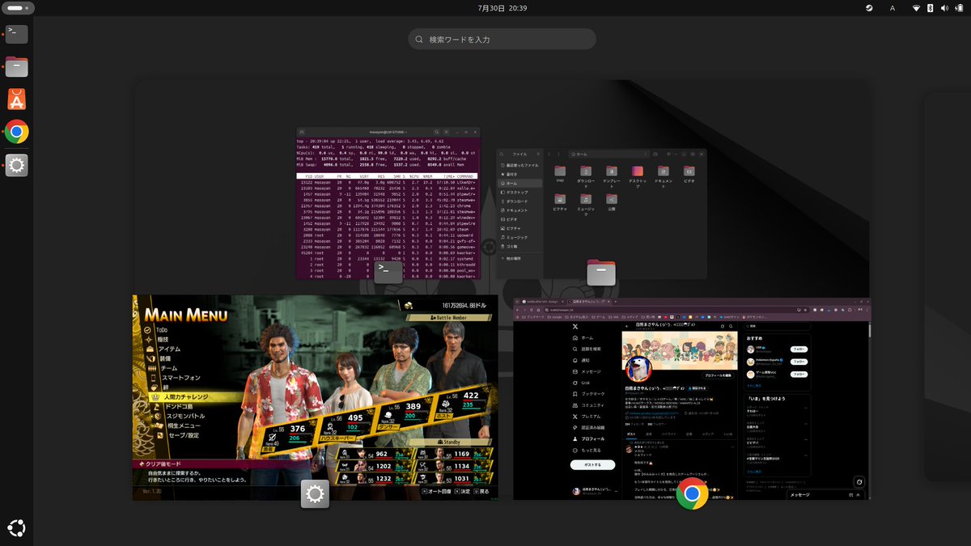Switch to the メディア tab on the profile
971x546 pixels.
pos(709,434)
